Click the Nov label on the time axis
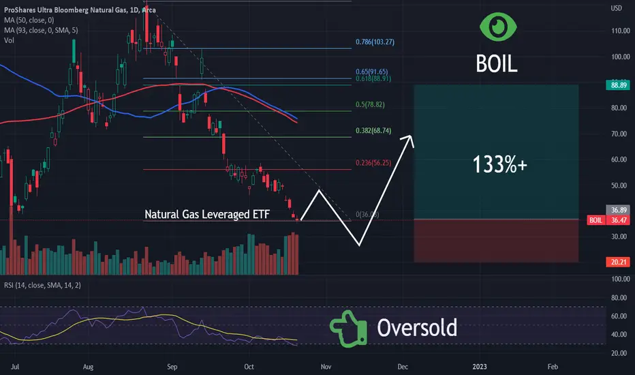The image size is (635, 375). 326,367
